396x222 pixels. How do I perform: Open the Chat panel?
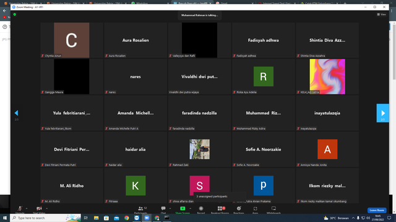click(163, 210)
